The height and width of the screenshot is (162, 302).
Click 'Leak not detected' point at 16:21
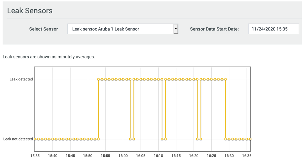tap(197, 139)
